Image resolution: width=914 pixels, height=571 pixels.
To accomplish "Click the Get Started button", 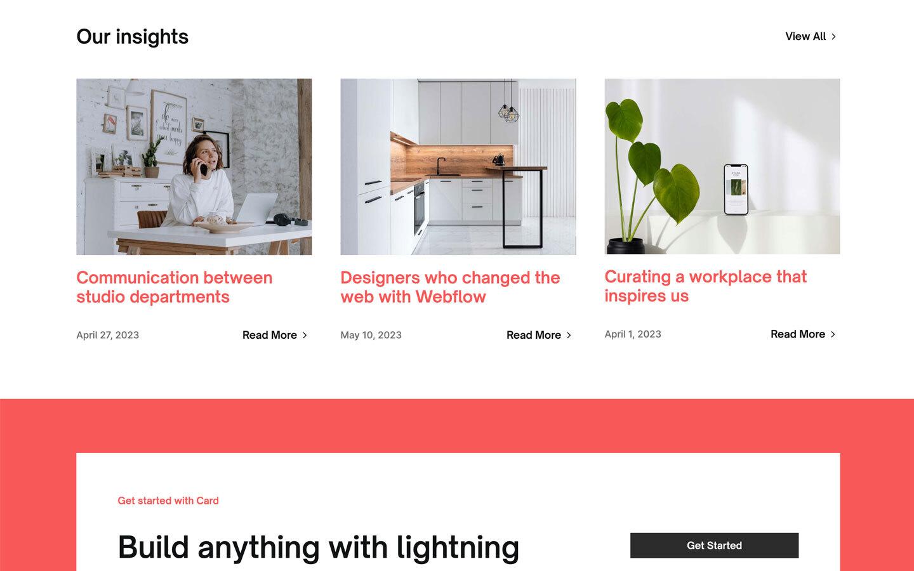I will pos(714,545).
